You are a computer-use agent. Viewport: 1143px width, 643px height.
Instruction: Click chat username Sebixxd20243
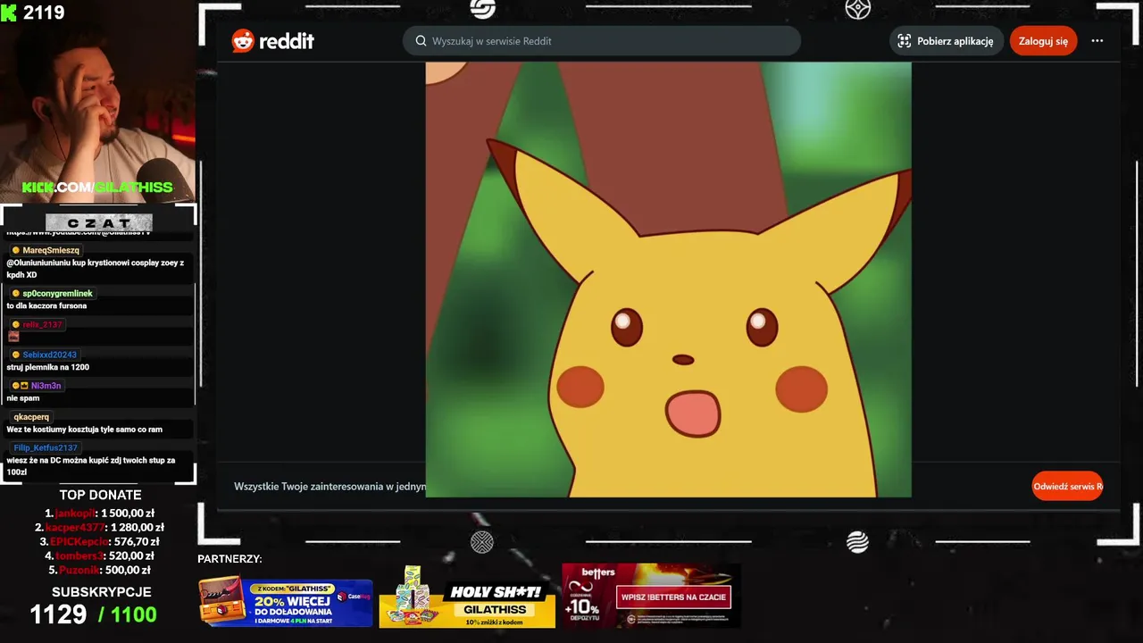[49, 355]
